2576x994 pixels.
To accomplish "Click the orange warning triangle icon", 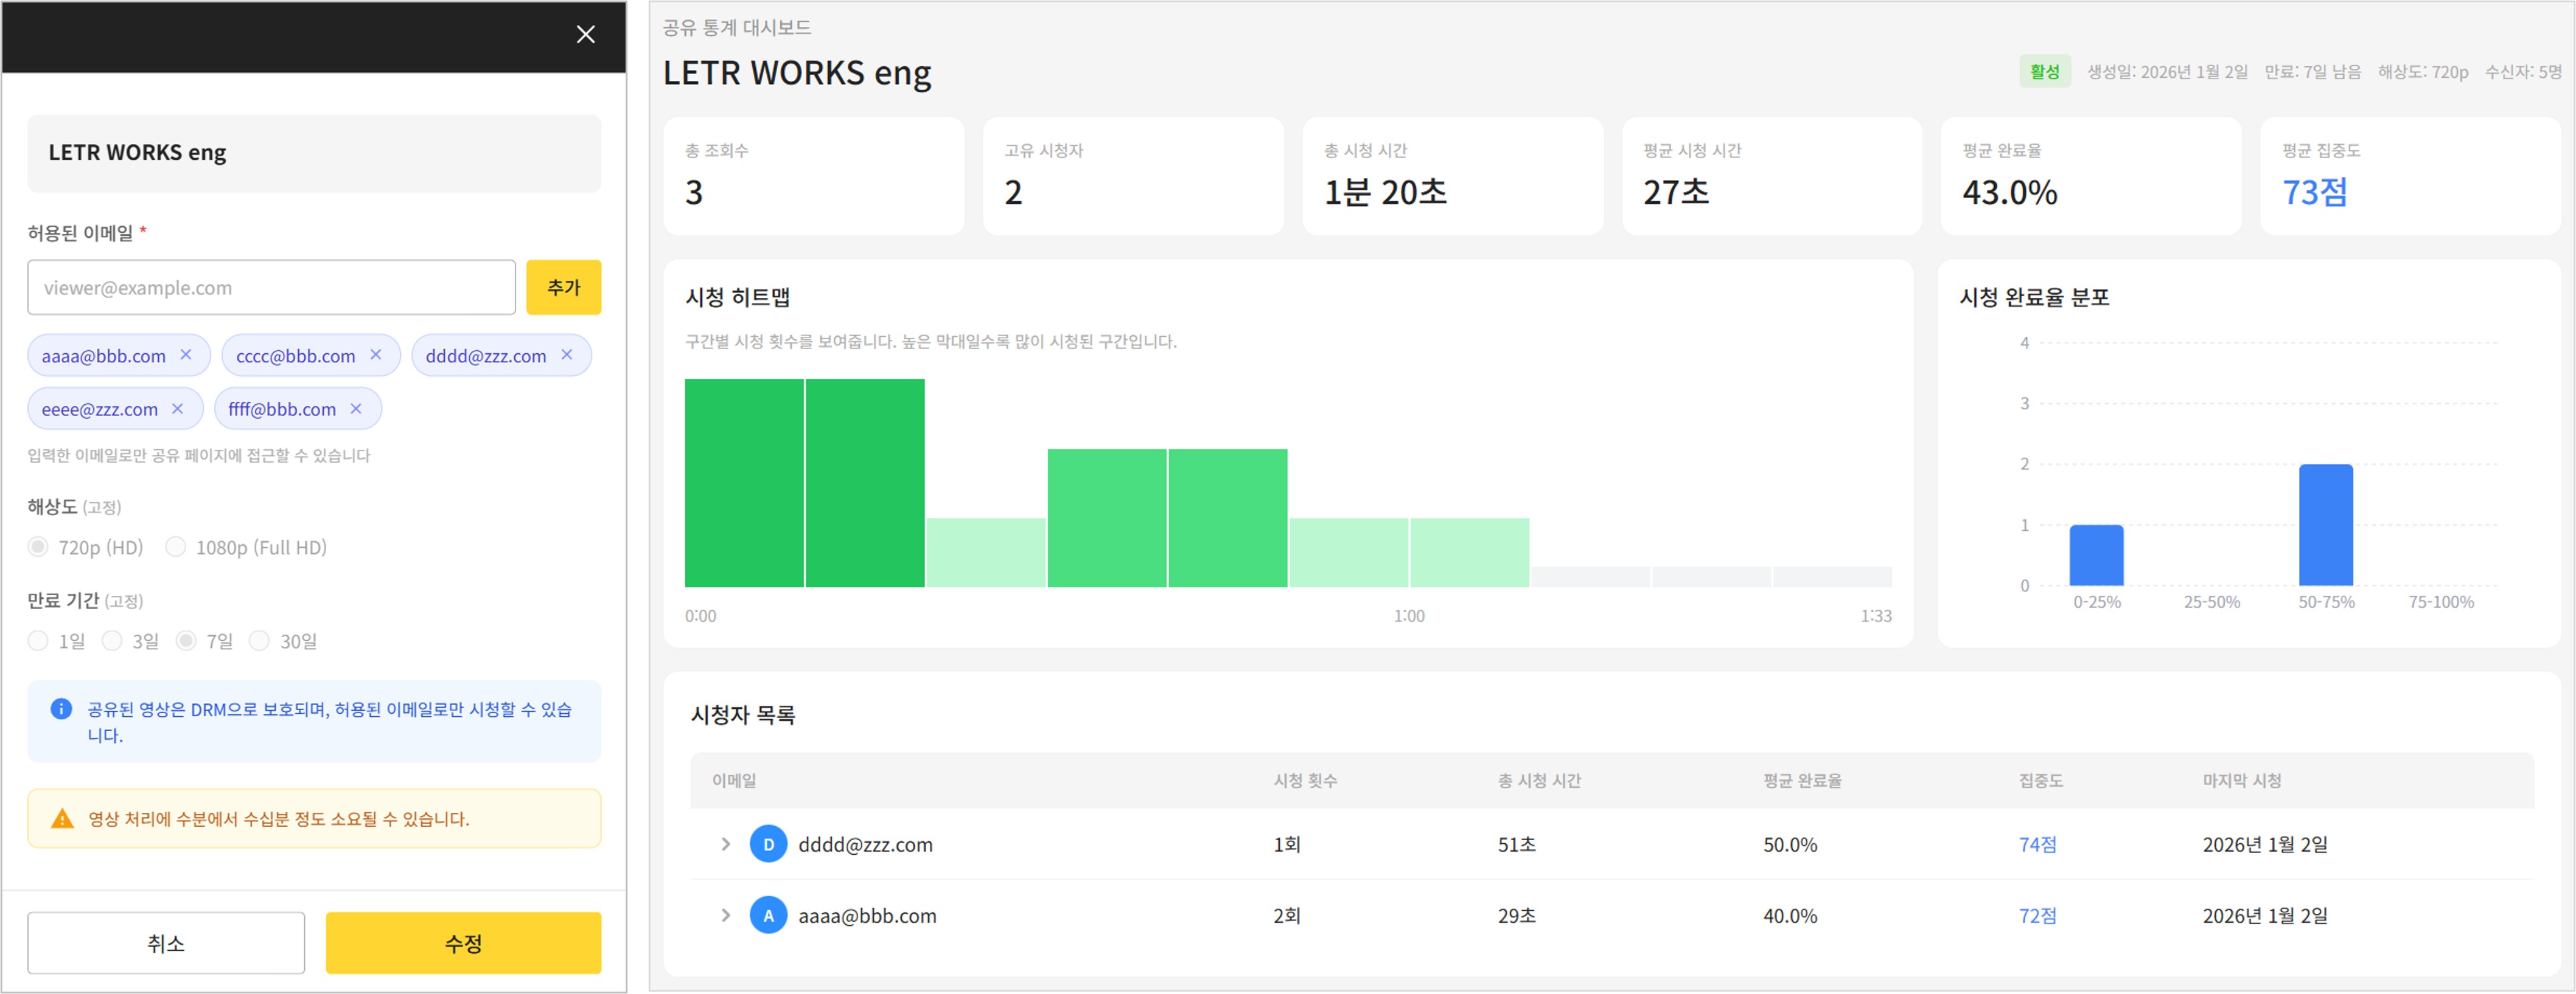I will 62,819.
